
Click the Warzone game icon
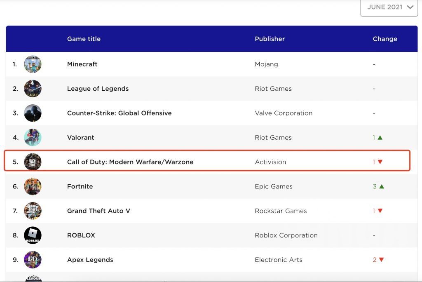pos(33,162)
